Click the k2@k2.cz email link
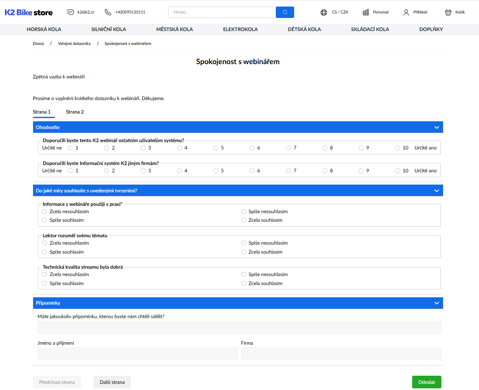This screenshot has width=479, height=390. 86,12
